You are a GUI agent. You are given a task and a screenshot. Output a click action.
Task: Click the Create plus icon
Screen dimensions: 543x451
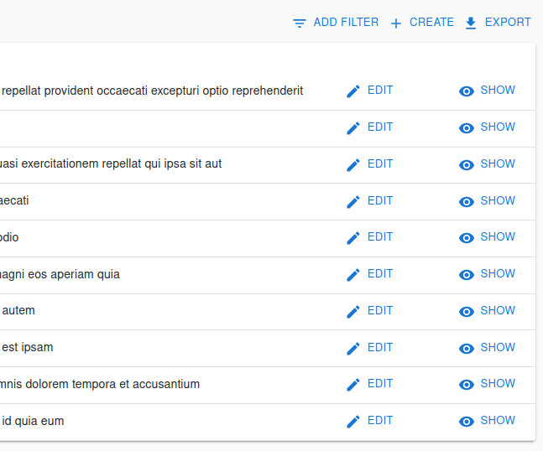point(396,23)
